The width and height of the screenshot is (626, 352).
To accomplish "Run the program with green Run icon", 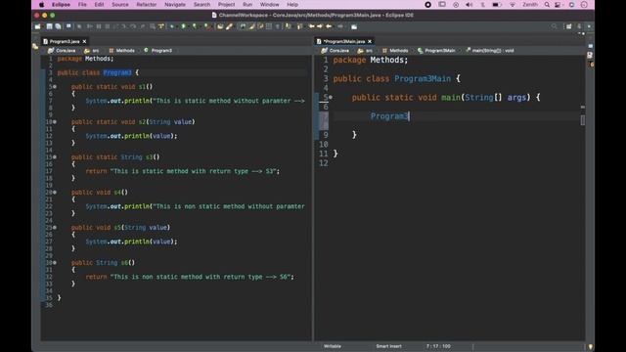I will tap(184, 26).
